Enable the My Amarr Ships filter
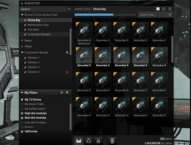This screenshot has width=191, height=145. [x=22, y=104]
